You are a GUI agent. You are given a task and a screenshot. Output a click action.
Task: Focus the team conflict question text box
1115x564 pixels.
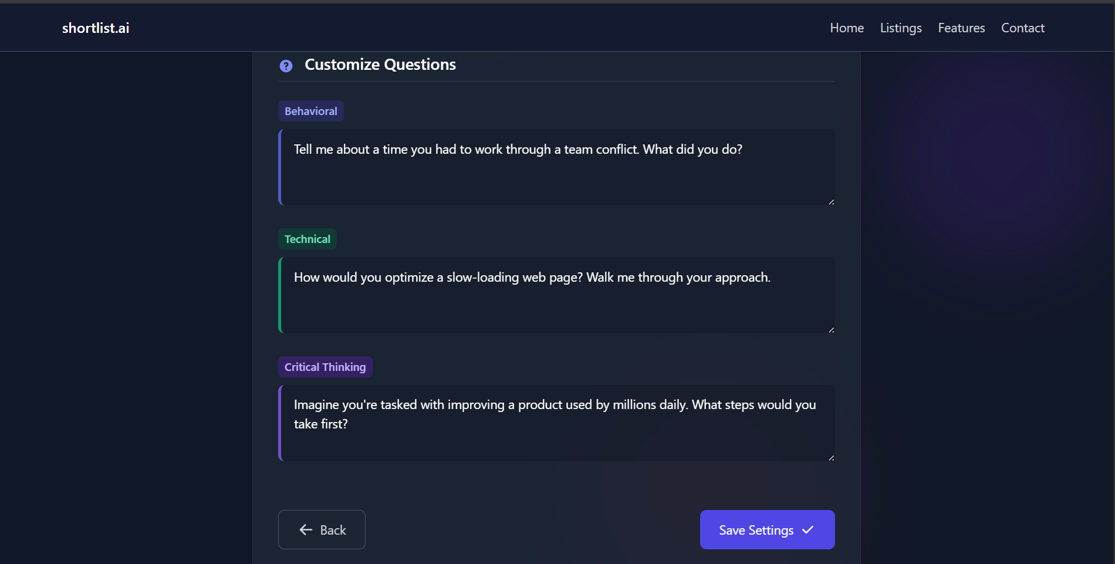pos(556,167)
